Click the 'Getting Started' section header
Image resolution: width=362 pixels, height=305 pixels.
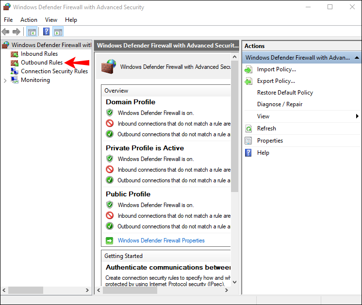(123, 256)
